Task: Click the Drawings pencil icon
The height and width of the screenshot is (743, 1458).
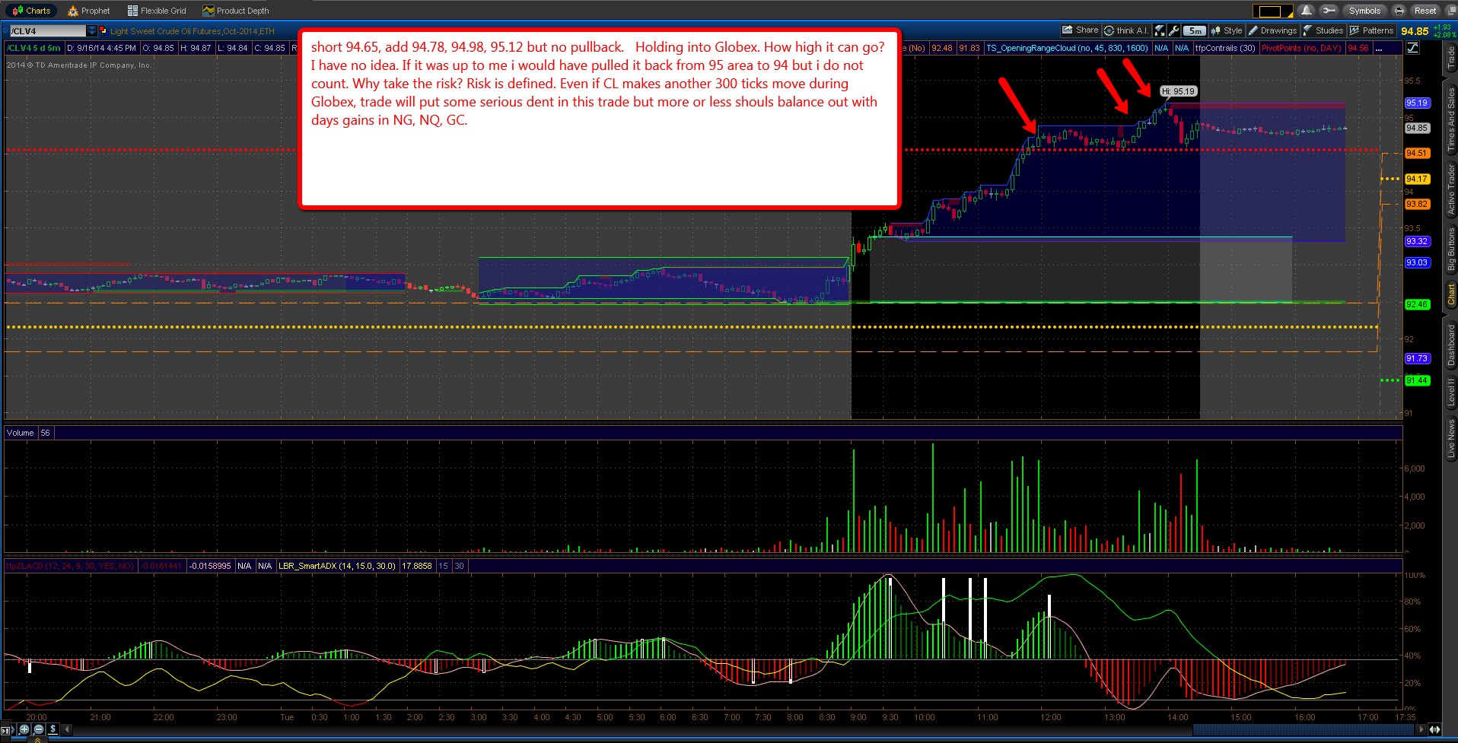Action: click(x=1253, y=30)
